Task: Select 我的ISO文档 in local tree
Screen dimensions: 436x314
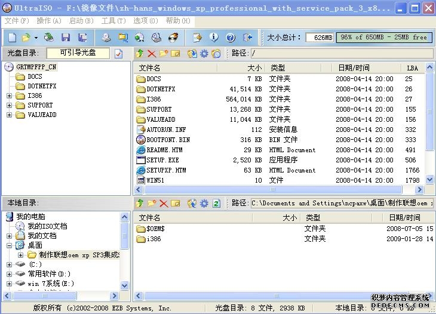Action: click(x=47, y=226)
